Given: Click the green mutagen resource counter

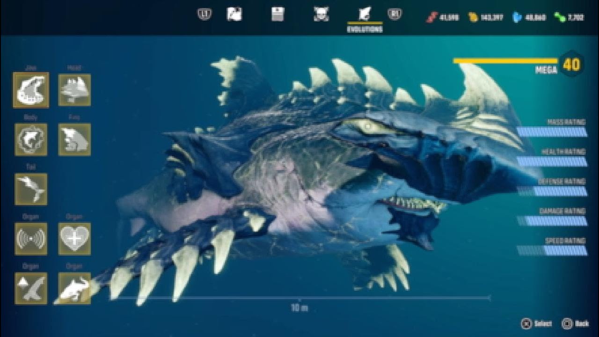Looking at the screenshot, I should [569, 18].
